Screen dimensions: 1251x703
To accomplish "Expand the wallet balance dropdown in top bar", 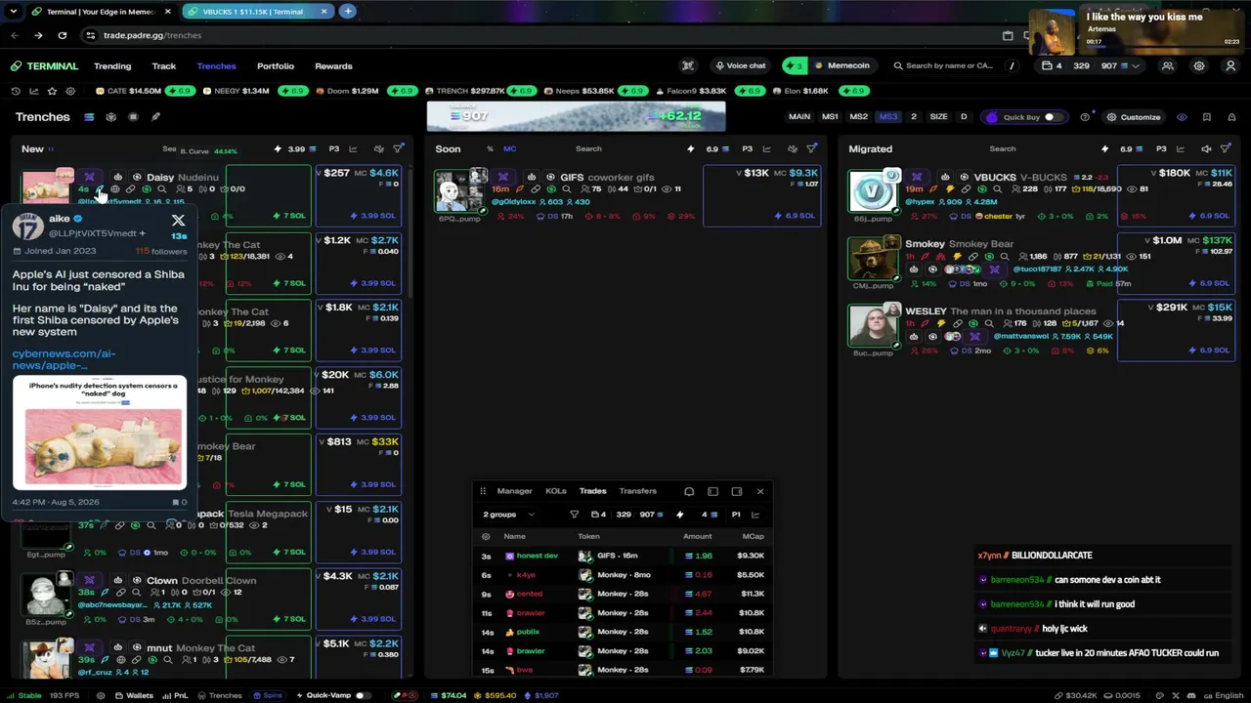I will click(x=1136, y=66).
